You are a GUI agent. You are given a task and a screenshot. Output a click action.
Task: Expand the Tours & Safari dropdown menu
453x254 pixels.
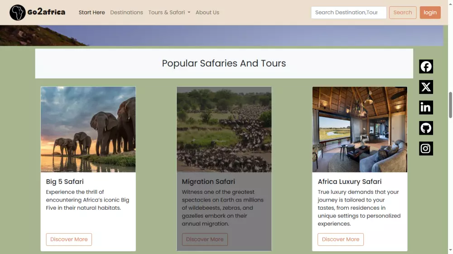[x=169, y=12]
